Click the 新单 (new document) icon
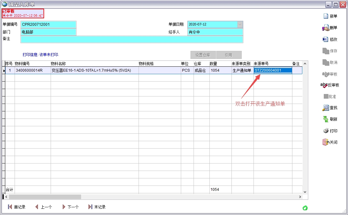 click(x=326, y=16)
